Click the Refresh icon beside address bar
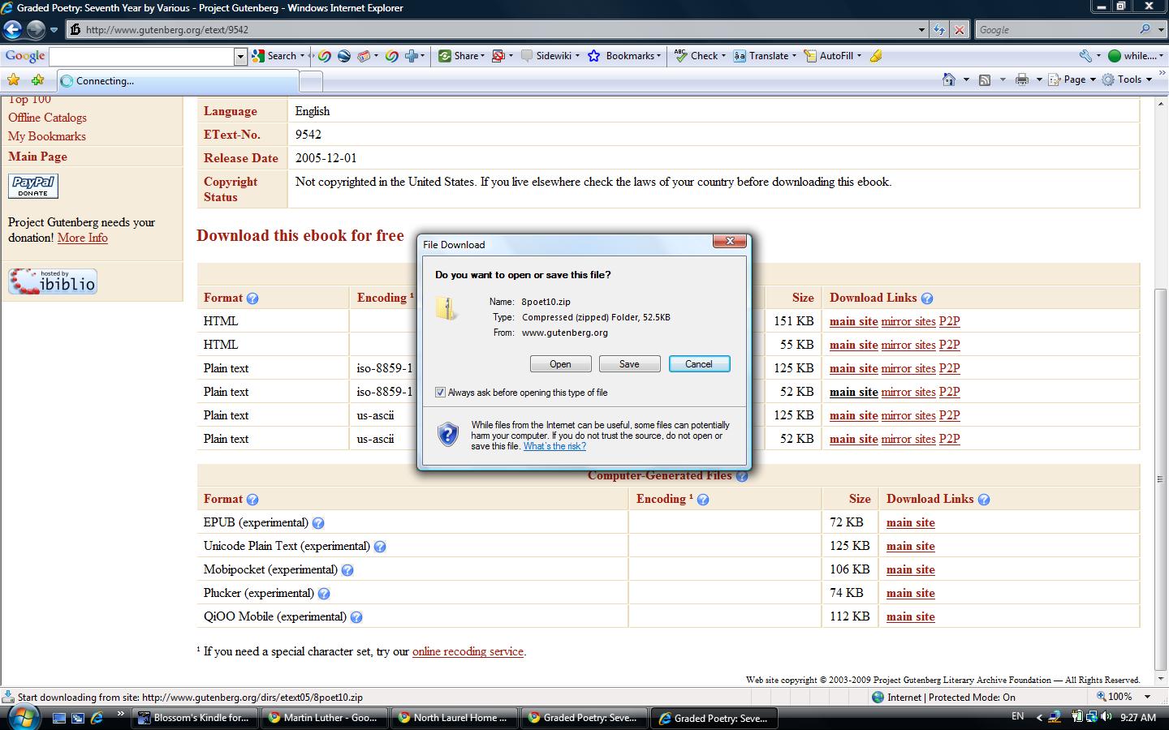This screenshot has width=1169, height=730. tap(939, 30)
